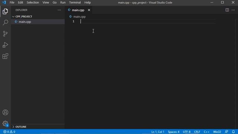
Task: Open the Extensions view icon
Action: pos(5,56)
